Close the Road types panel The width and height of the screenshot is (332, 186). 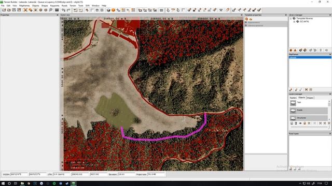(x=330, y=134)
